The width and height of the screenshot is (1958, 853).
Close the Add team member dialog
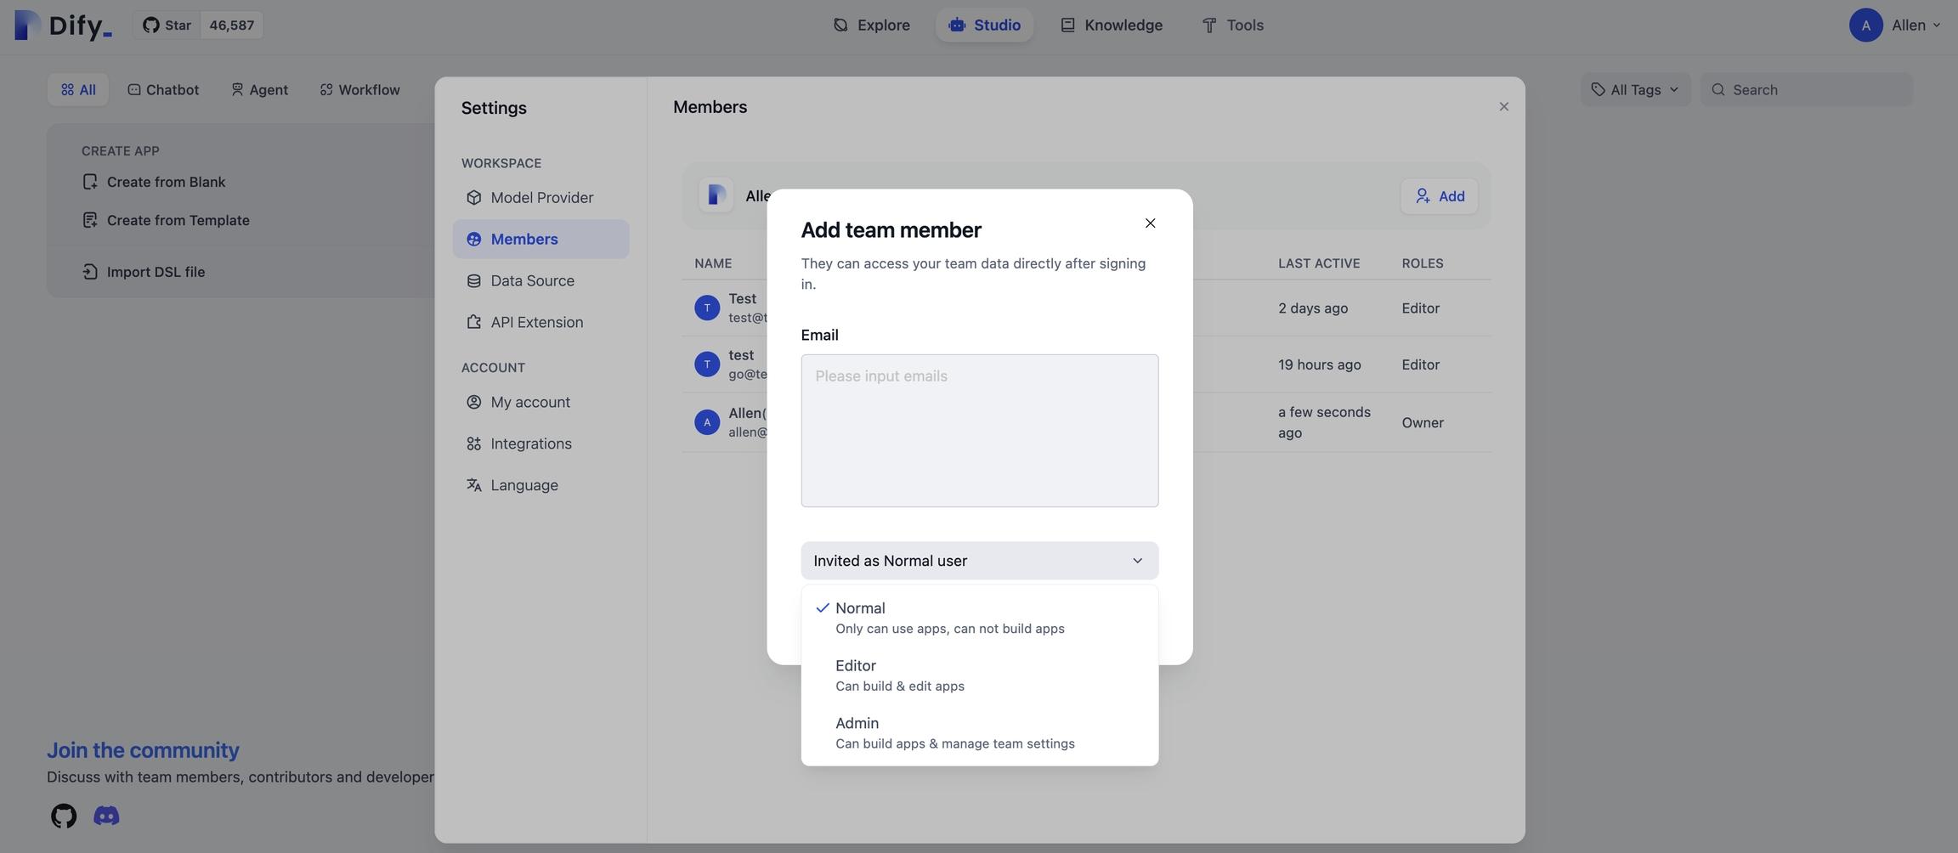pyautogui.click(x=1150, y=223)
